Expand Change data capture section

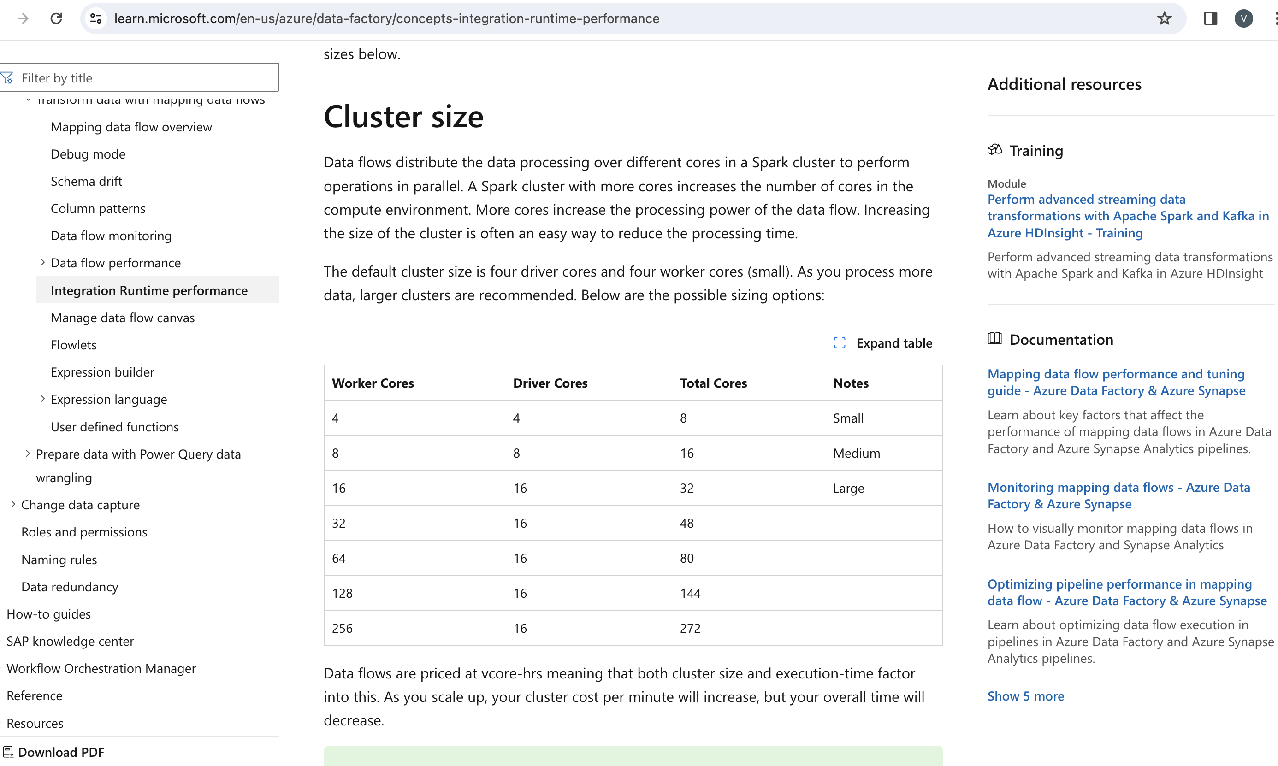[13, 504]
